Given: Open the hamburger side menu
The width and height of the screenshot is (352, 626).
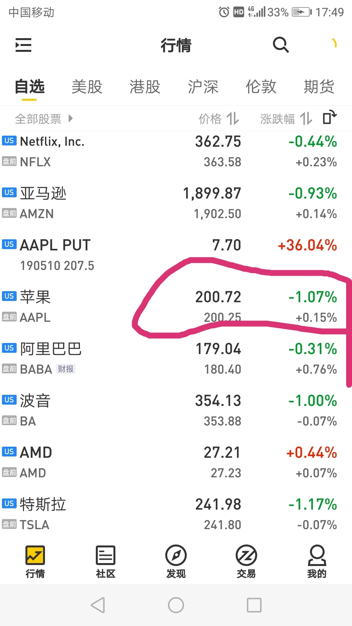Looking at the screenshot, I should coord(23,45).
